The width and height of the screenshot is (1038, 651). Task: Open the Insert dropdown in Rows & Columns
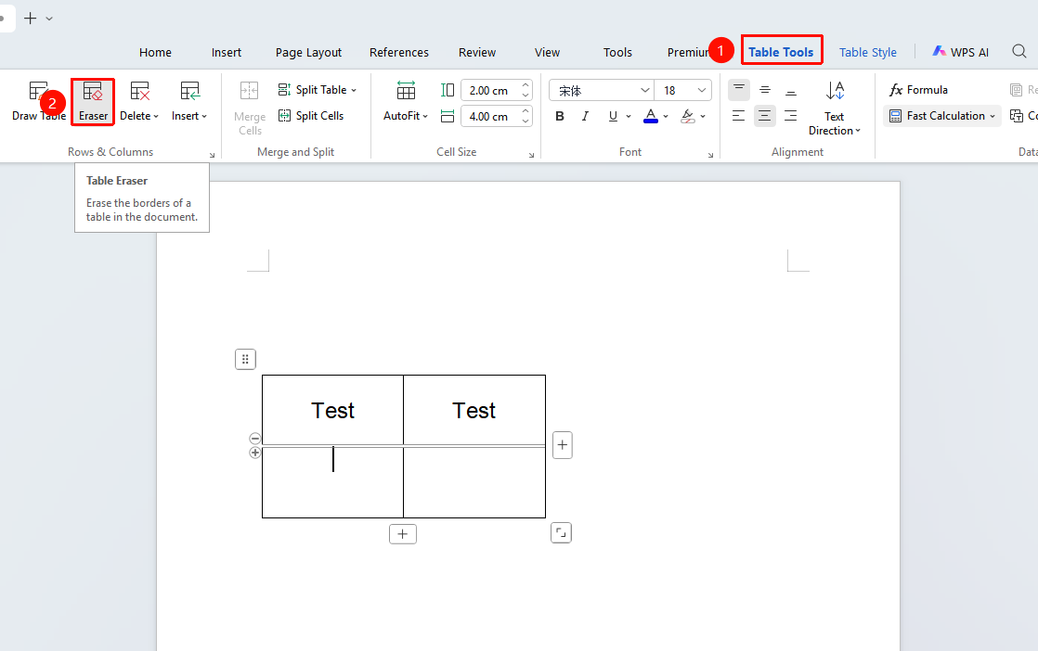[189, 102]
